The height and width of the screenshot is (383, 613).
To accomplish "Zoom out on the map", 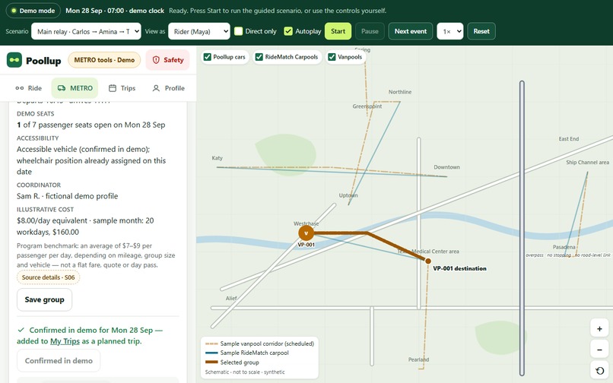I will tap(599, 350).
